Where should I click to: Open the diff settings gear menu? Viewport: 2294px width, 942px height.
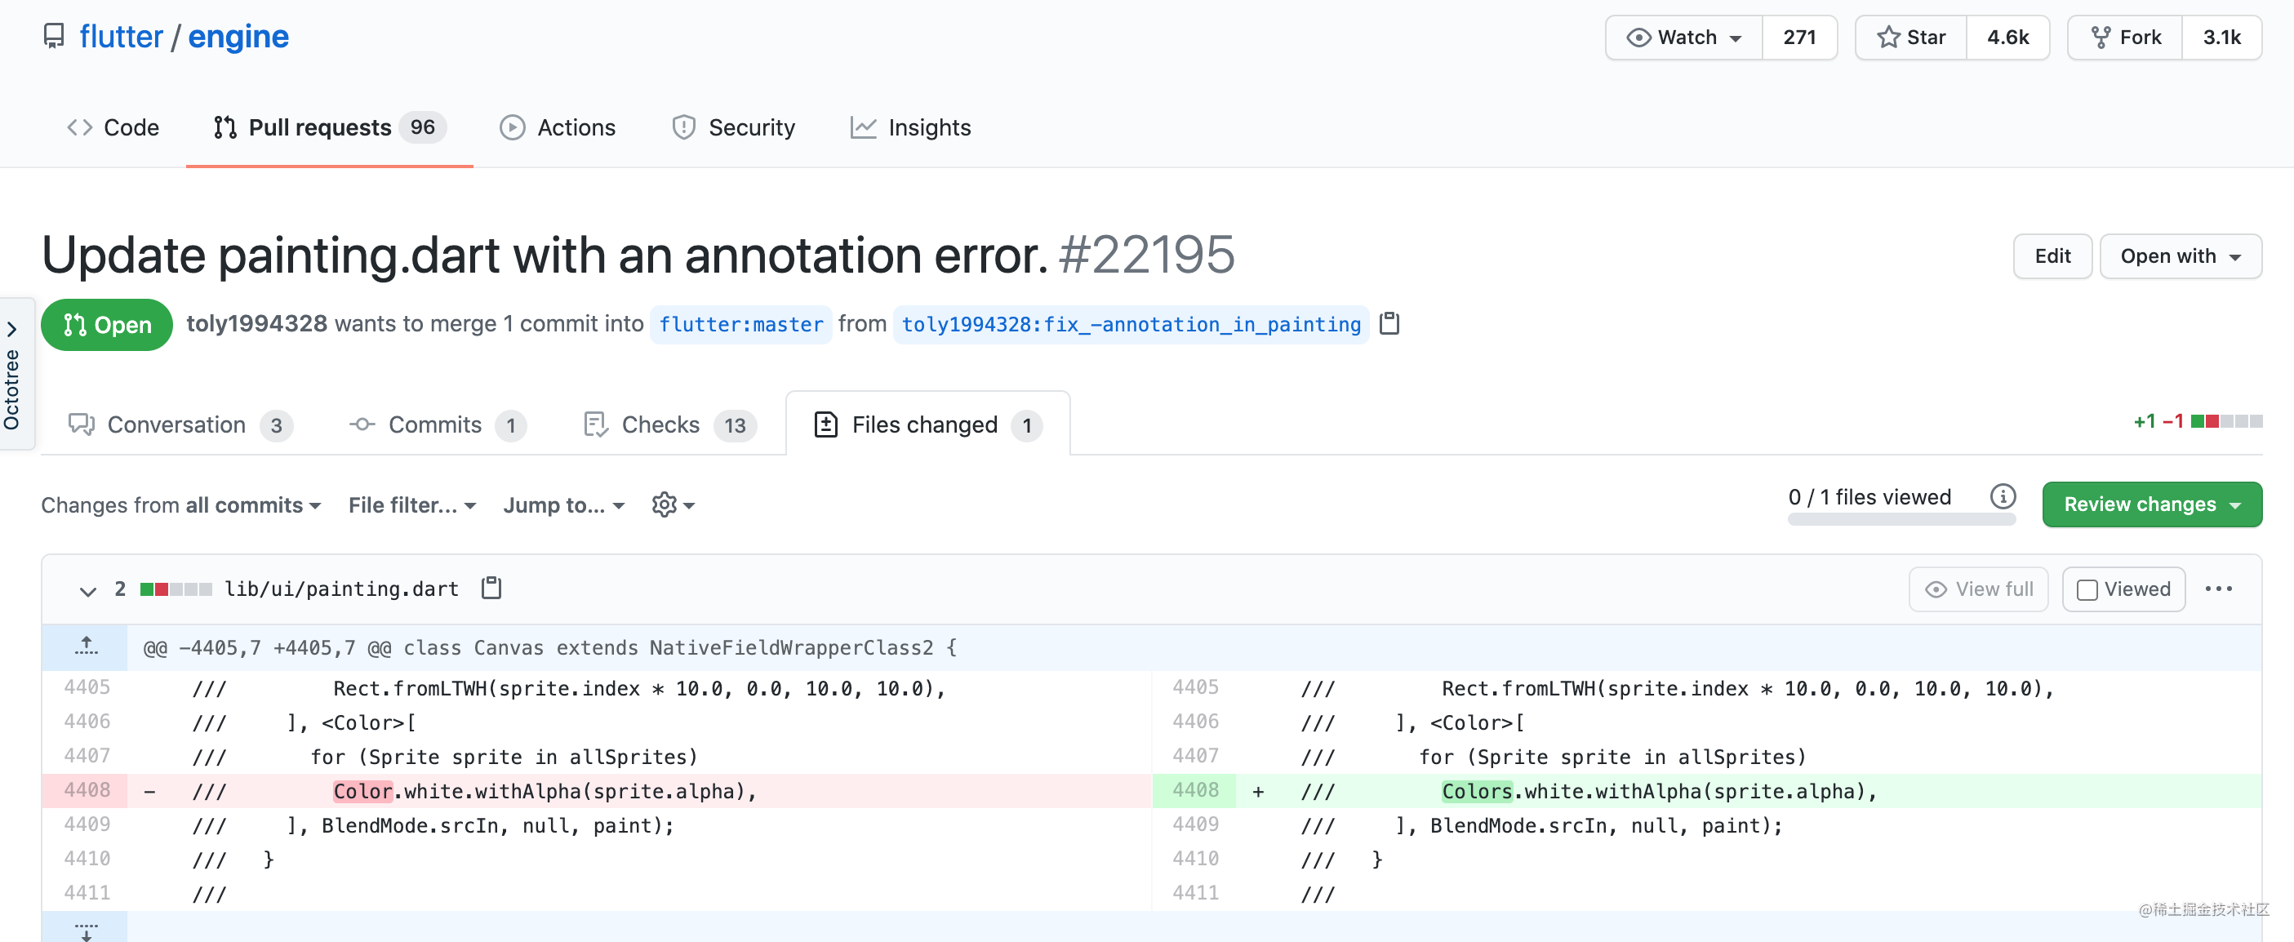pyautogui.click(x=674, y=504)
